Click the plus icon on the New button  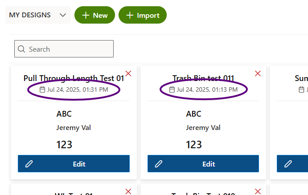point(86,15)
